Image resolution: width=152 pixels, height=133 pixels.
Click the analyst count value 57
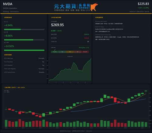click(88, 42)
